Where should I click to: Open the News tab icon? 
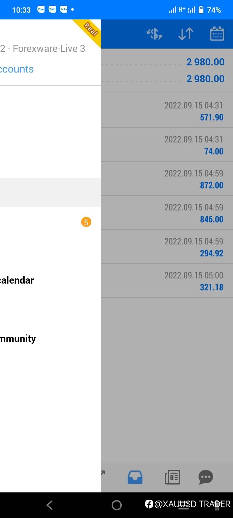pos(172,477)
